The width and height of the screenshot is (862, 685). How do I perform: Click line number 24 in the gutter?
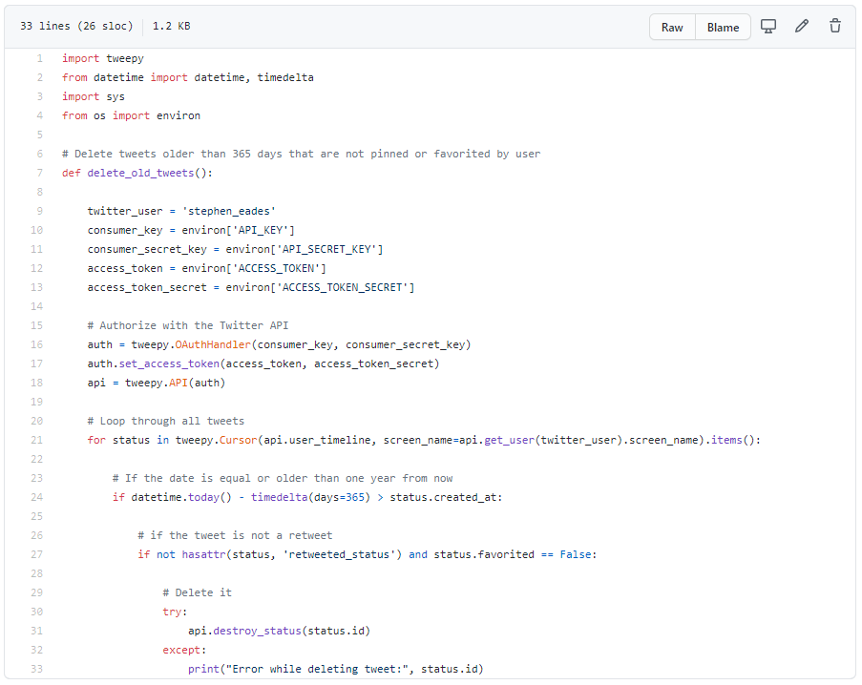pyautogui.click(x=36, y=497)
